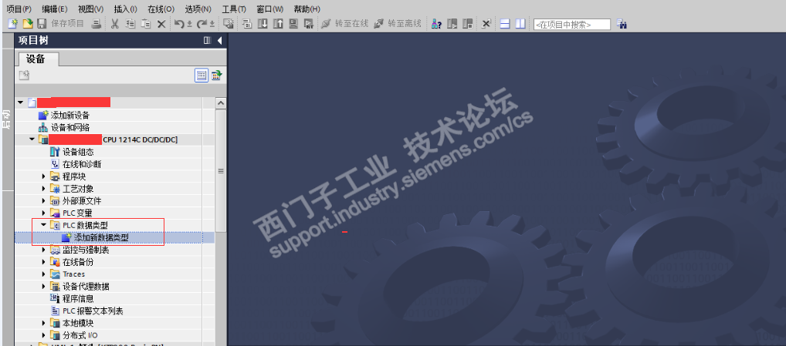Click the start simulation icon
786x346 pixels.
293,23
